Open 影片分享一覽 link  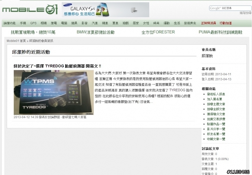point(216,129)
